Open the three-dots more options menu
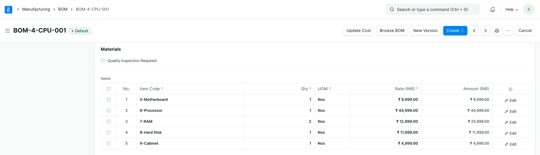The height and width of the screenshot is (155, 540). point(508,31)
